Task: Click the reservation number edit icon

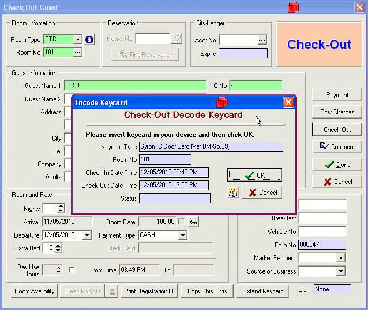Action: pyautogui.click(x=176, y=38)
